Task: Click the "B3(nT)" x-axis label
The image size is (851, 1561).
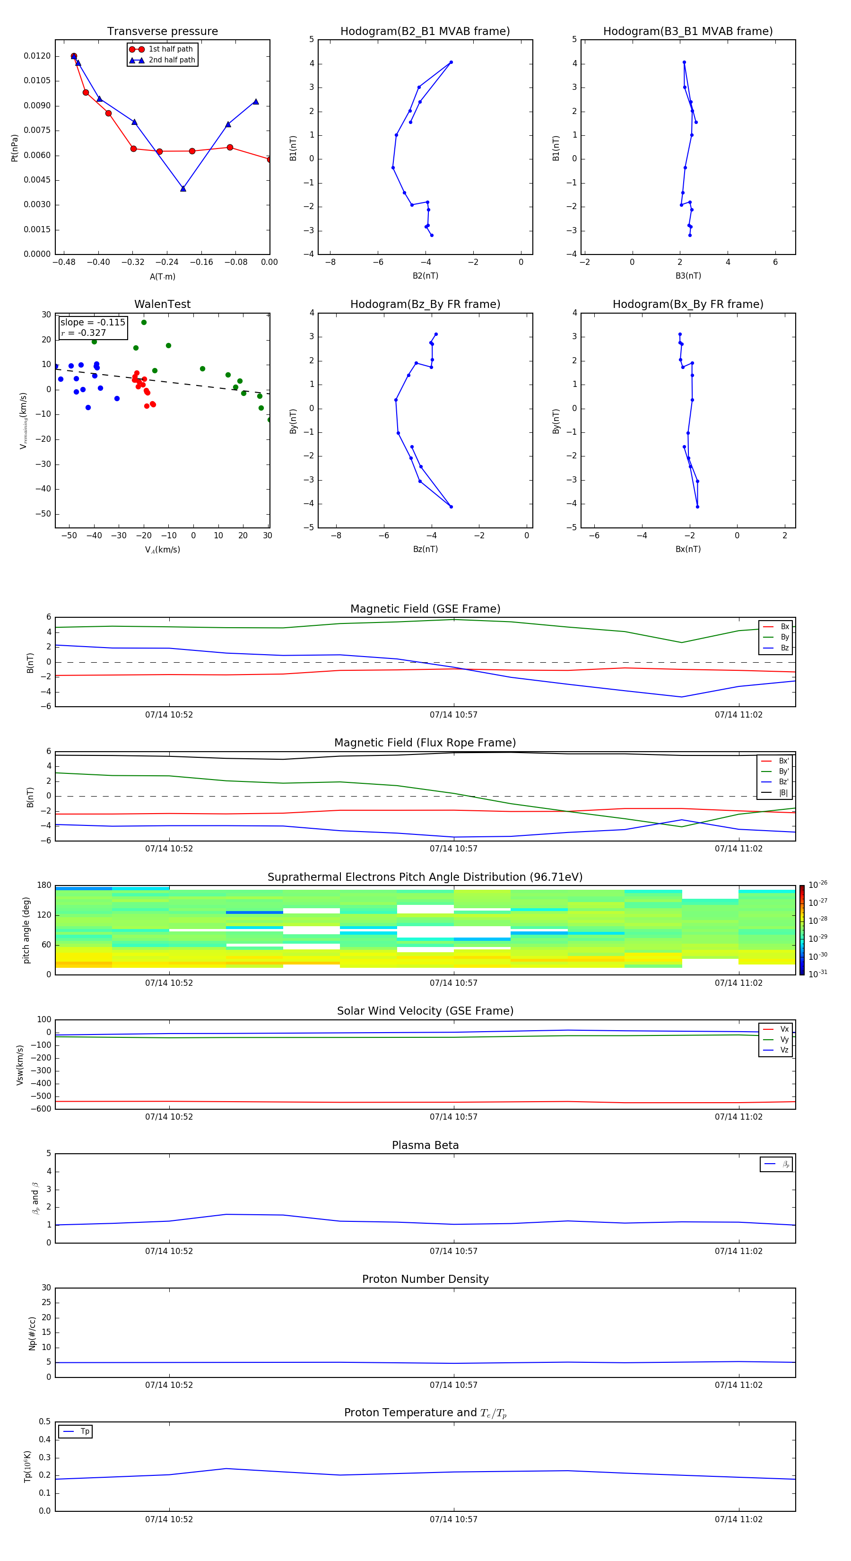Action: (x=688, y=276)
